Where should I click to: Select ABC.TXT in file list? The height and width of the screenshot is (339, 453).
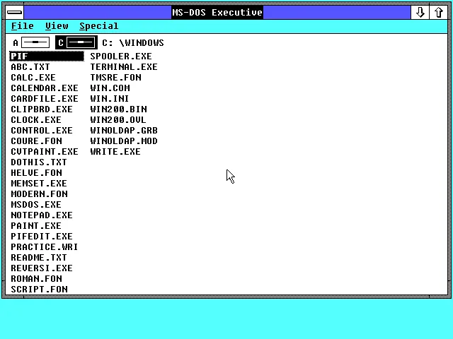(30, 67)
